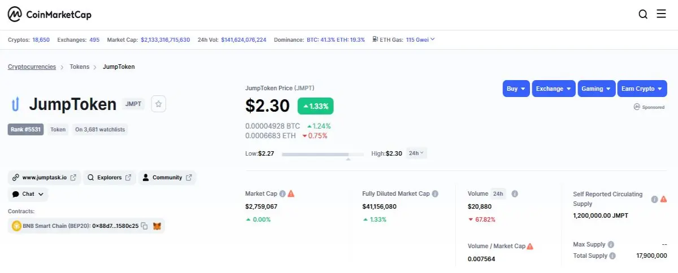Click Fully Diluted Market Cap info icon
The height and width of the screenshot is (273, 678).
[436, 193]
